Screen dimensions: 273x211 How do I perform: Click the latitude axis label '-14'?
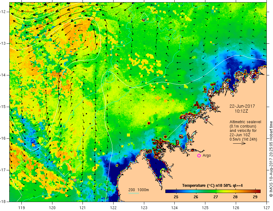pos(3,75)
